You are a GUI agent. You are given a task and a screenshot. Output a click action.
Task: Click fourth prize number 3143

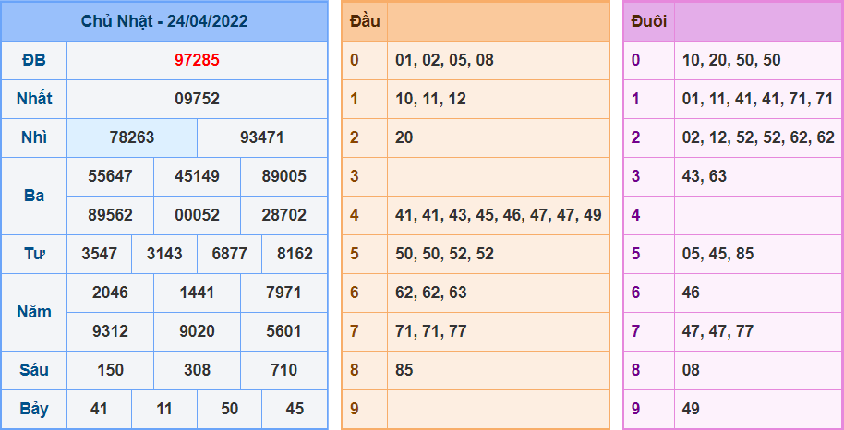(x=164, y=254)
